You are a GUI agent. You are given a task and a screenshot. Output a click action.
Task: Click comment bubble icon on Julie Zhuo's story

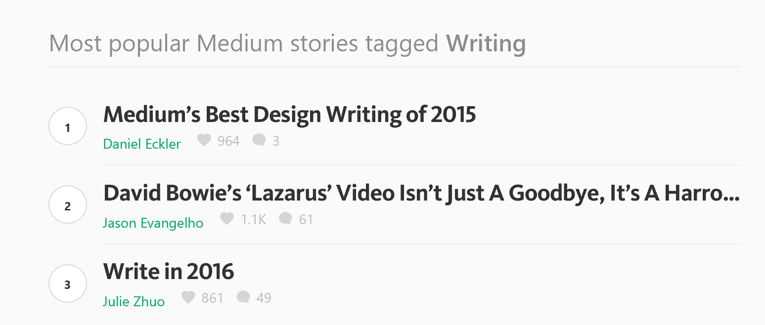click(243, 297)
